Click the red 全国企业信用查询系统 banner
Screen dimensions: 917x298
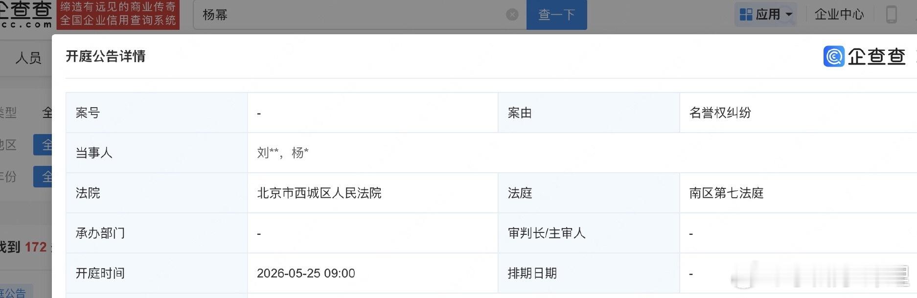pyautogui.click(x=119, y=15)
